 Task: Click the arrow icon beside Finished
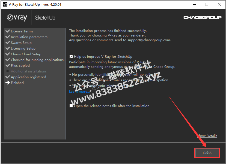point(7,83)
